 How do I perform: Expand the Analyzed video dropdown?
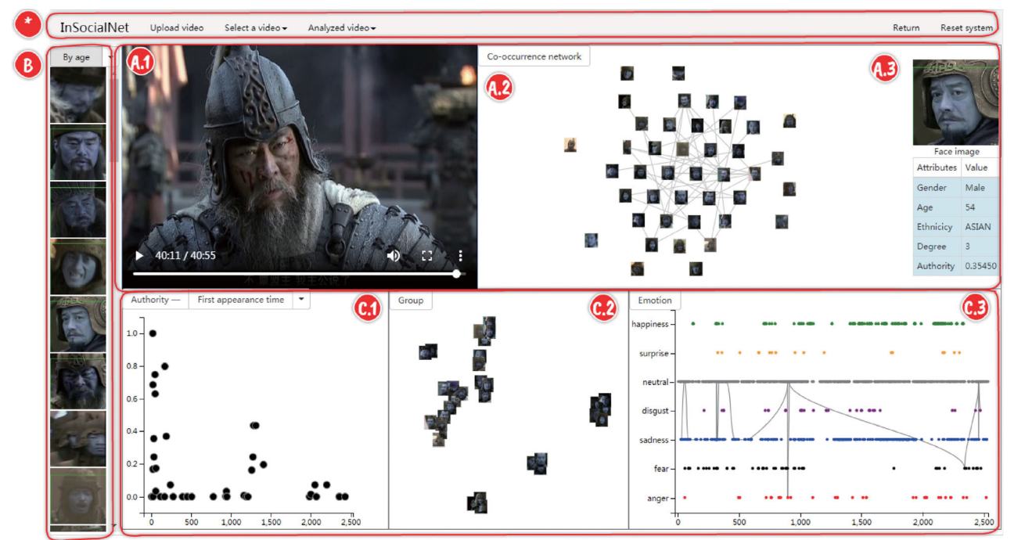(342, 28)
